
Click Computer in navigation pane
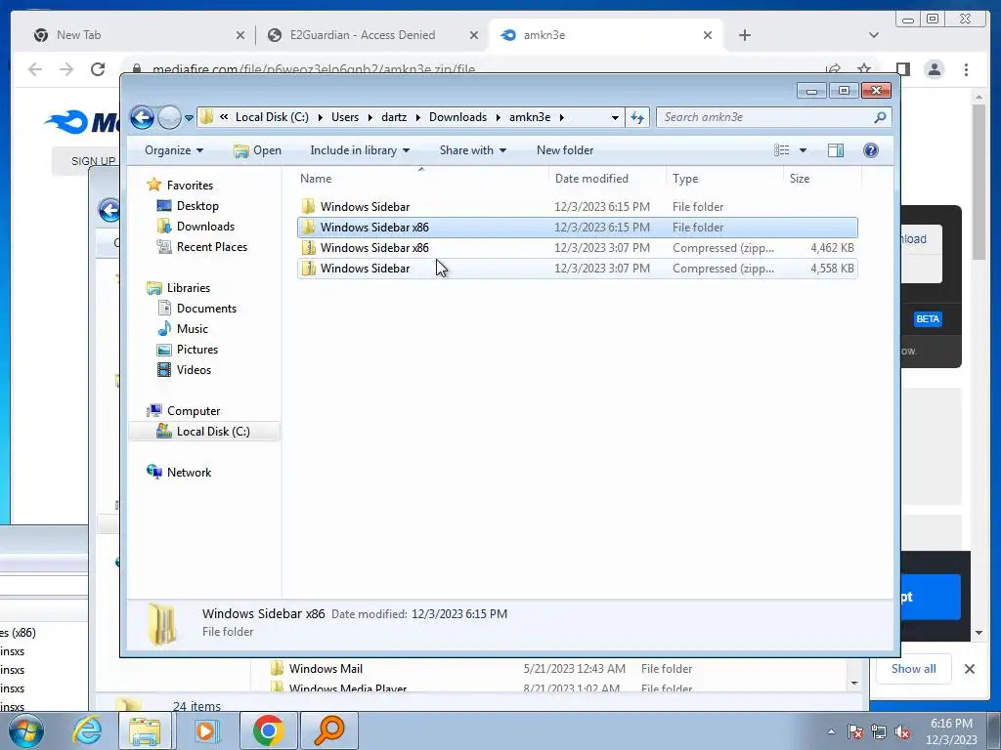(x=194, y=411)
